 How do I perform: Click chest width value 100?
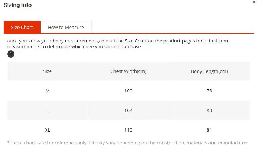click(x=128, y=91)
